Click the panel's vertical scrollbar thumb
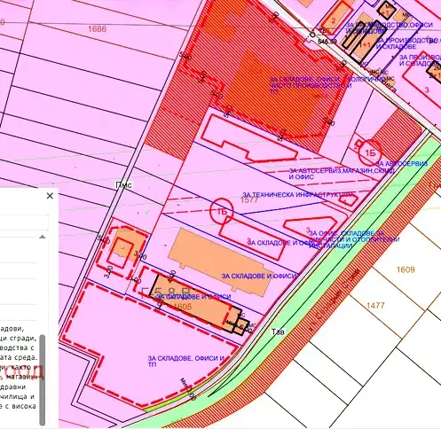441x429 pixels. (x=43, y=379)
